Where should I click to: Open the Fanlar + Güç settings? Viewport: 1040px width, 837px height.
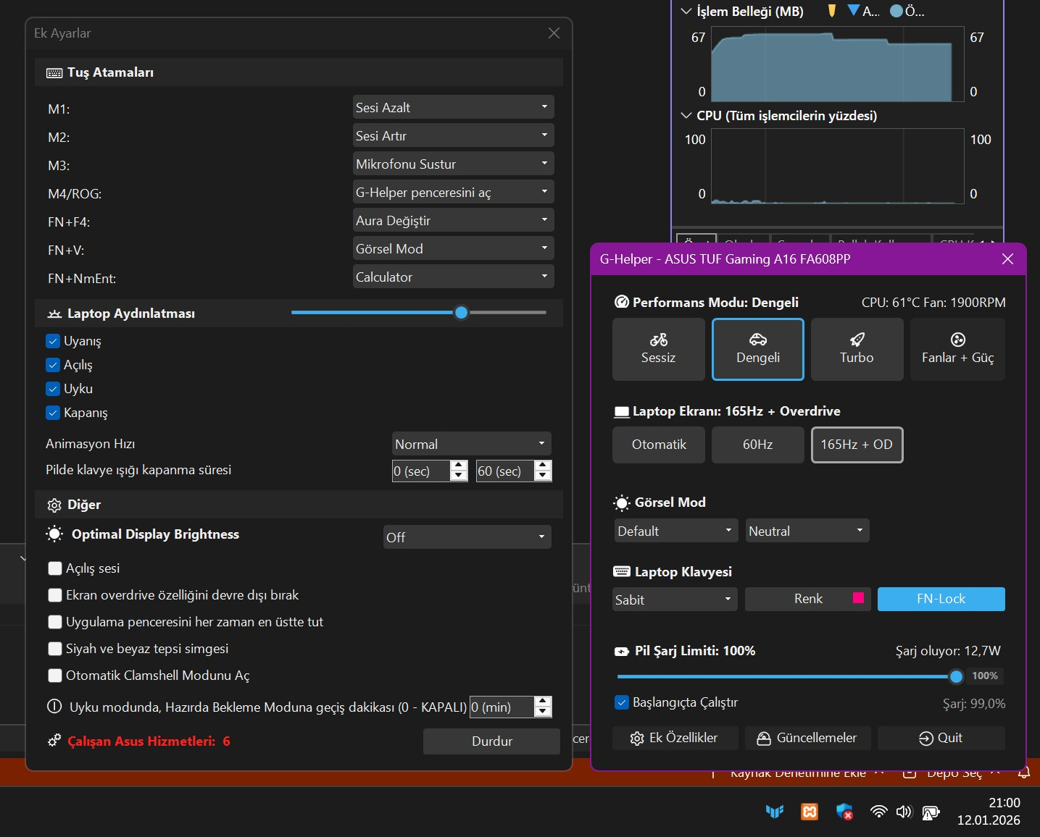point(957,349)
